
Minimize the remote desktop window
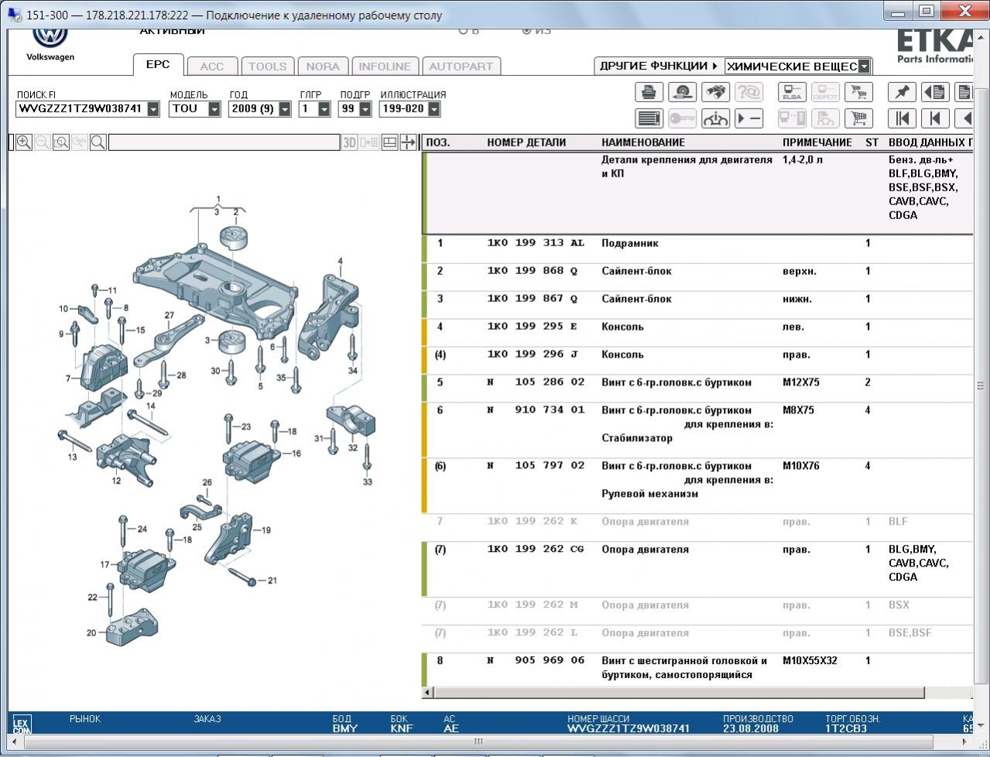[899, 11]
